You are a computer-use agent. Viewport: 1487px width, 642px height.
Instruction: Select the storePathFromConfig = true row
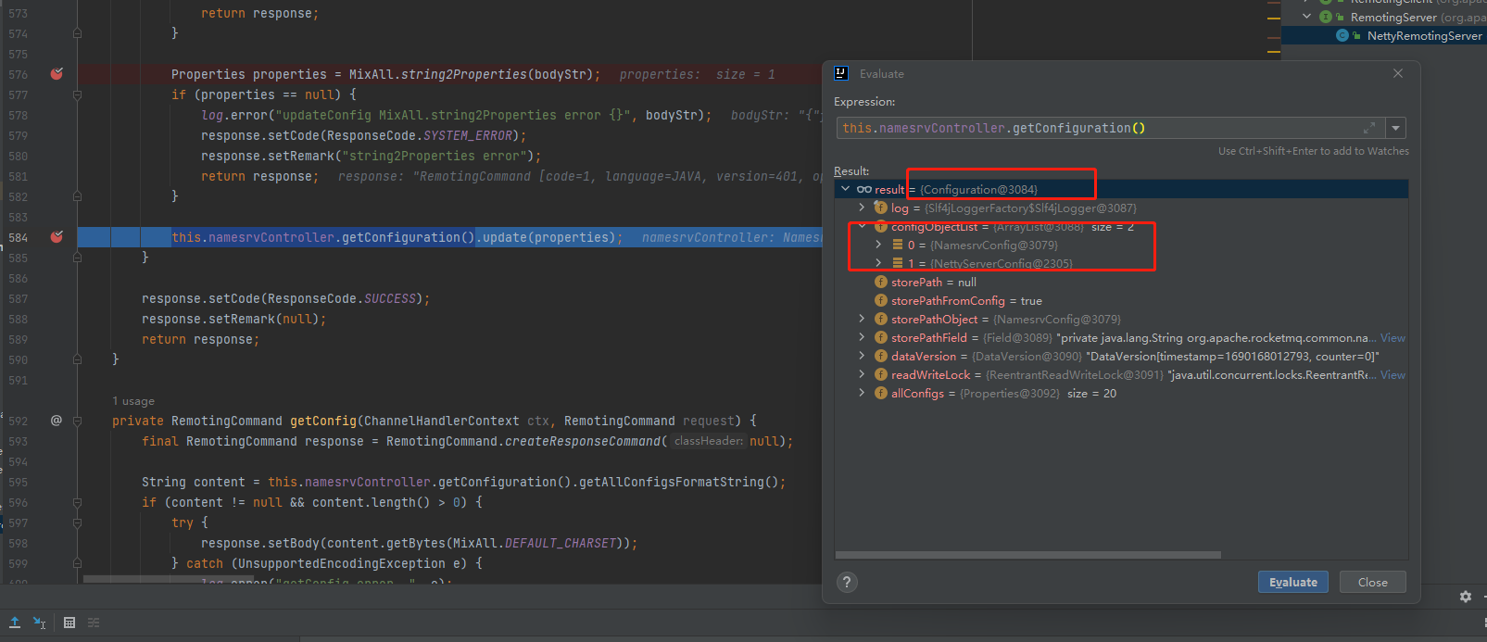pyautogui.click(x=1121, y=300)
